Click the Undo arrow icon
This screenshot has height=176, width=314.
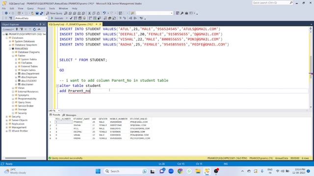pyautogui.click(x=104, y=13)
